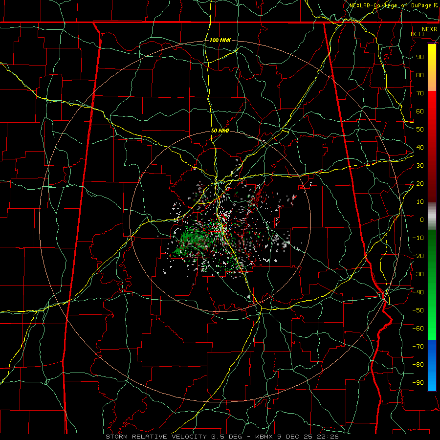Screen dimensions: 440x440
Task: Click the 22:26 timestamp in the footer
Action: [329, 437]
